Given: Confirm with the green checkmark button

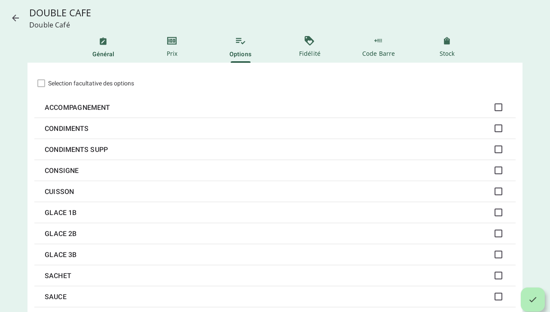Looking at the screenshot, I should click(533, 300).
